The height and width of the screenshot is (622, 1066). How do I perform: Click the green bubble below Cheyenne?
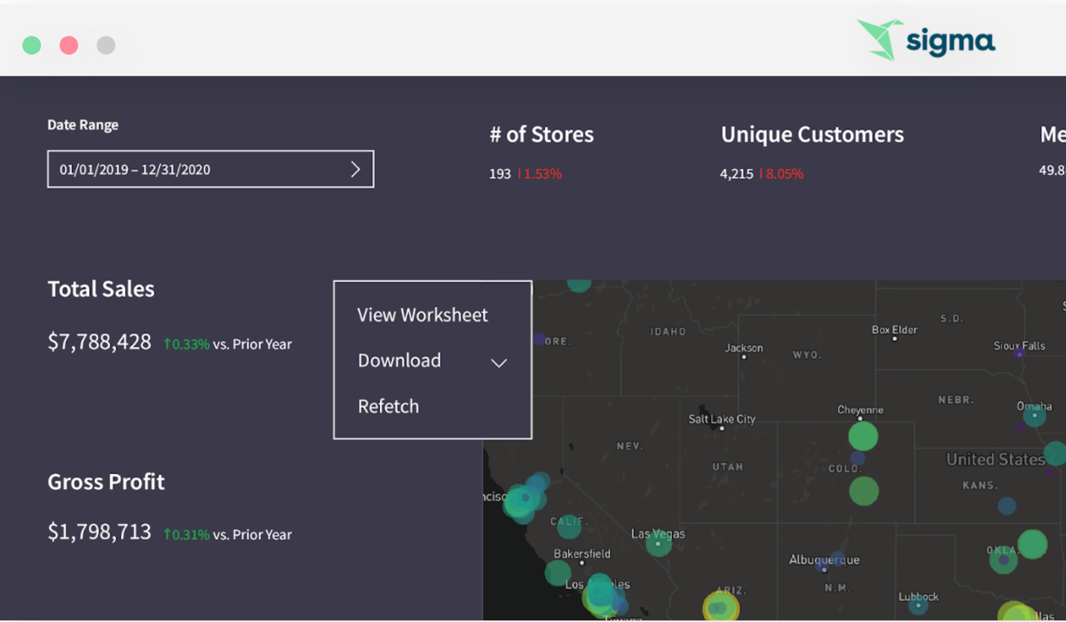[x=863, y=436]
